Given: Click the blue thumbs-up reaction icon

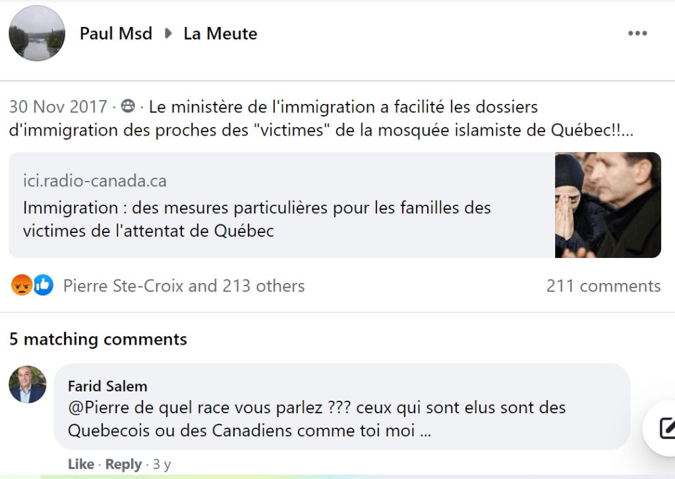Looking at the screenshot, I should point(43,285).
